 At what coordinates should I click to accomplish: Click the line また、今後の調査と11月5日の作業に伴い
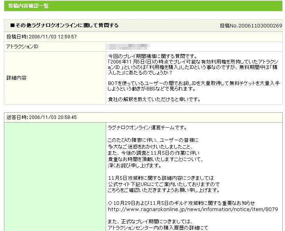tap(153, 153)
